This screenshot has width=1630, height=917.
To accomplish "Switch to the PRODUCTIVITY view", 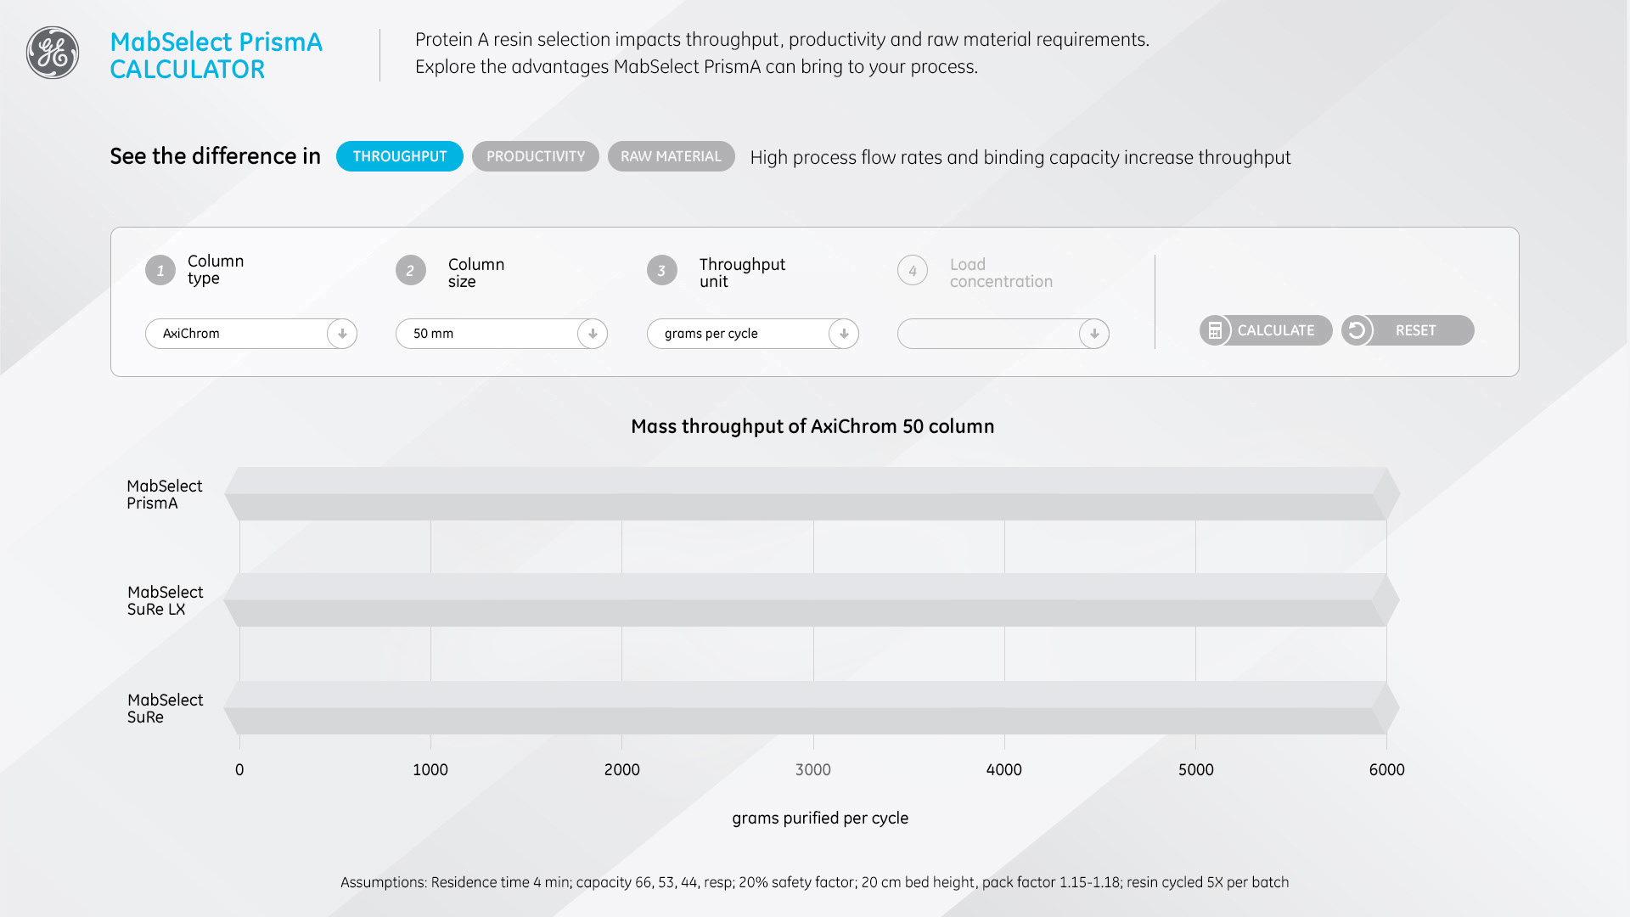I will pos(536,156).
